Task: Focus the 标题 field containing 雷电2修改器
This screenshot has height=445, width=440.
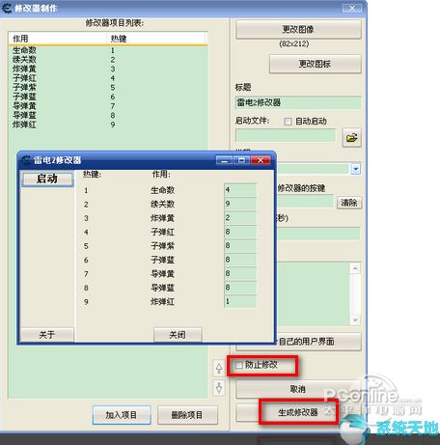Action: [298, 102]
